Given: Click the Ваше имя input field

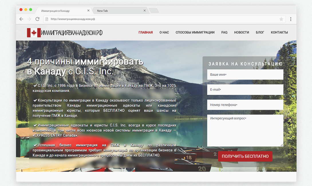Looking at the screenshot, I should [245, 75].
